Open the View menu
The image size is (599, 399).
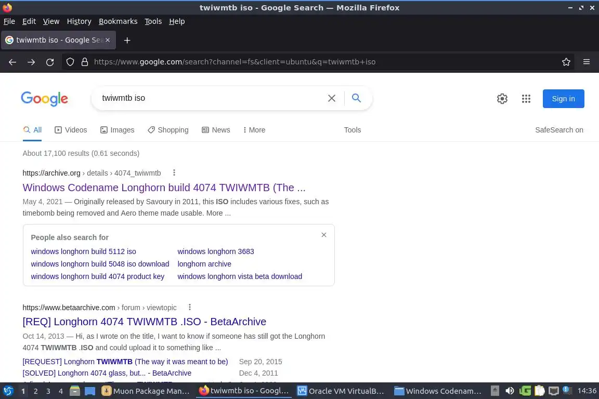(x=51, y=21)
